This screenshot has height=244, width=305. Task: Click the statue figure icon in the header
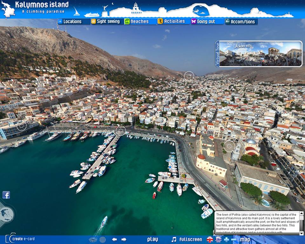point(105,11)
